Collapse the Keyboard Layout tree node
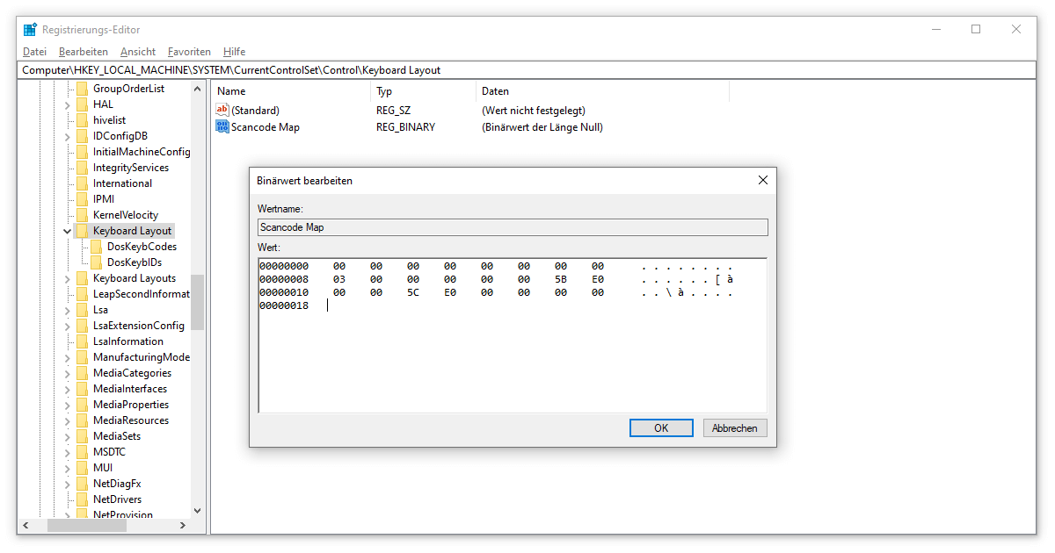This screenshot has width=1055, height=553. pos(67,231)
